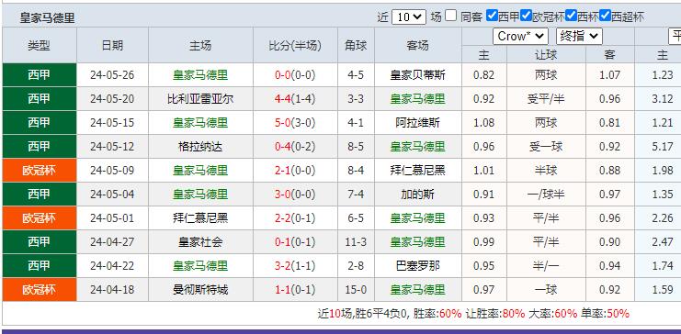Open the score link 0-0 for 24-05-26 match
681x334 pixels.
(282, 75)
